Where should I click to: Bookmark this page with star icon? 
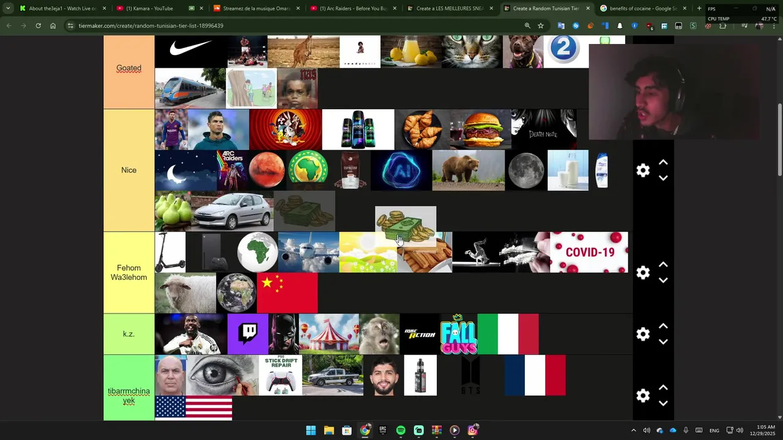tap(541, 26)
